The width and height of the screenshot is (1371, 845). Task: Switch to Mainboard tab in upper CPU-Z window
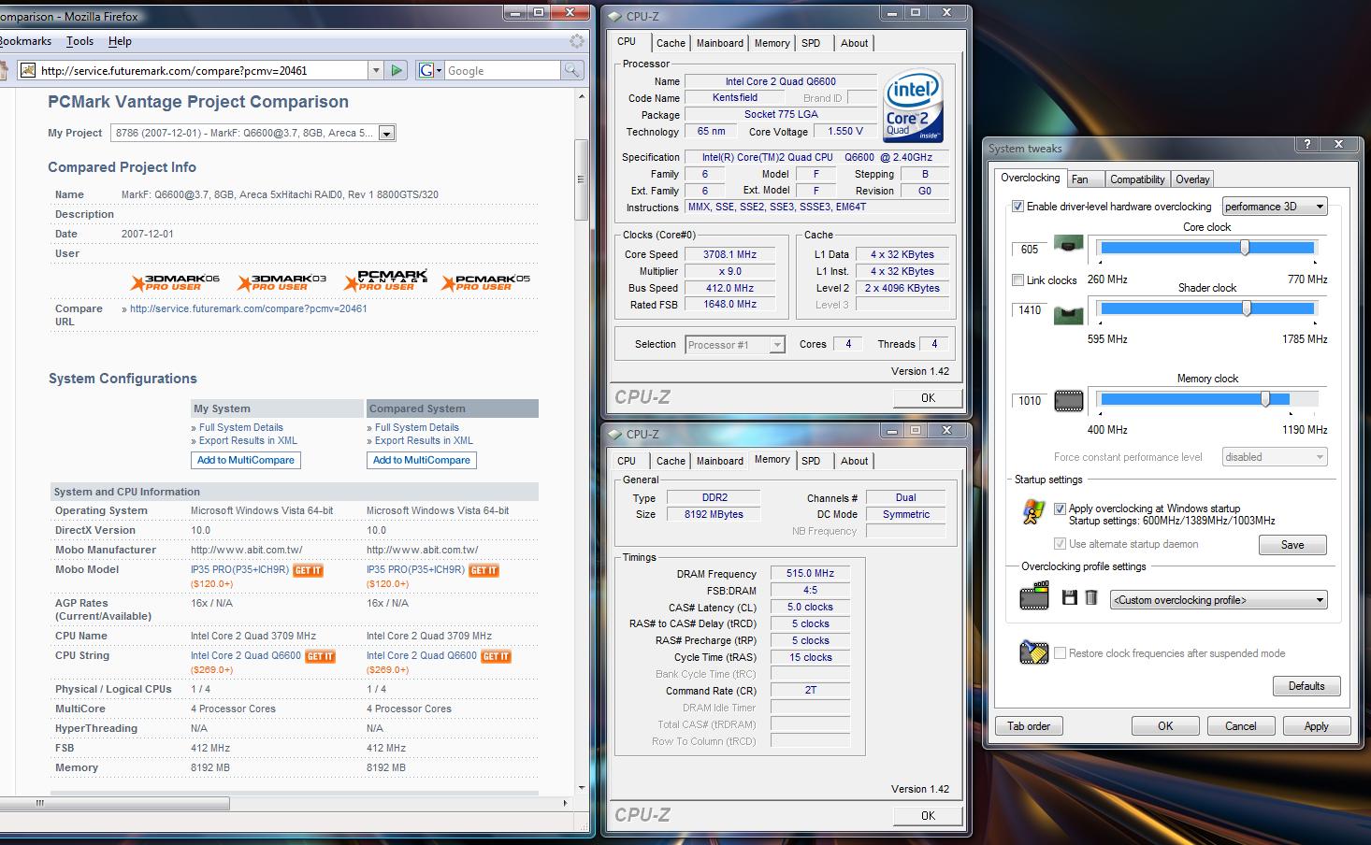719,43
